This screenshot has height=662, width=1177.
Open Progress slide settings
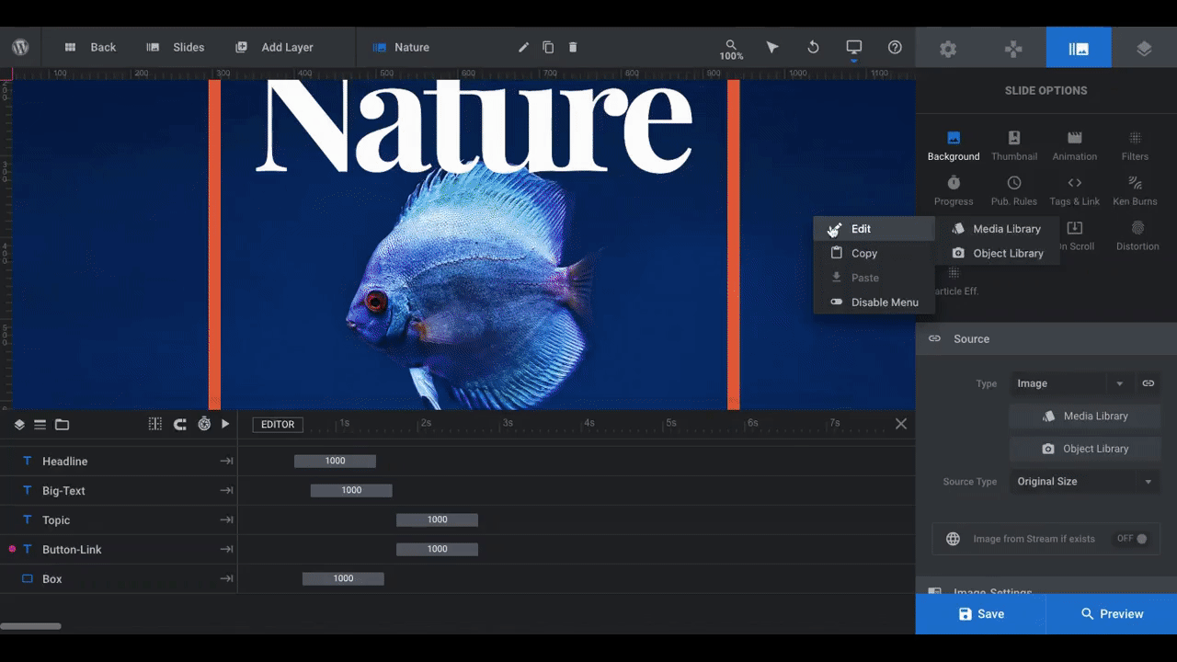(954, 191)
